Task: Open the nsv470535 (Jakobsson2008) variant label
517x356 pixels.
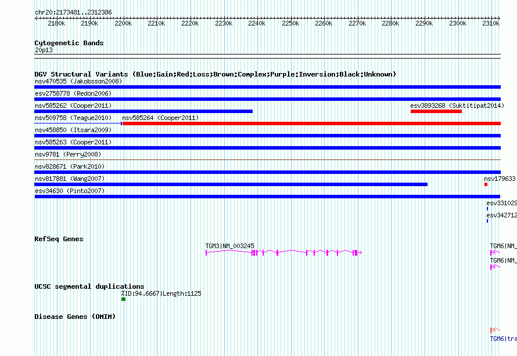Action: 78,81
